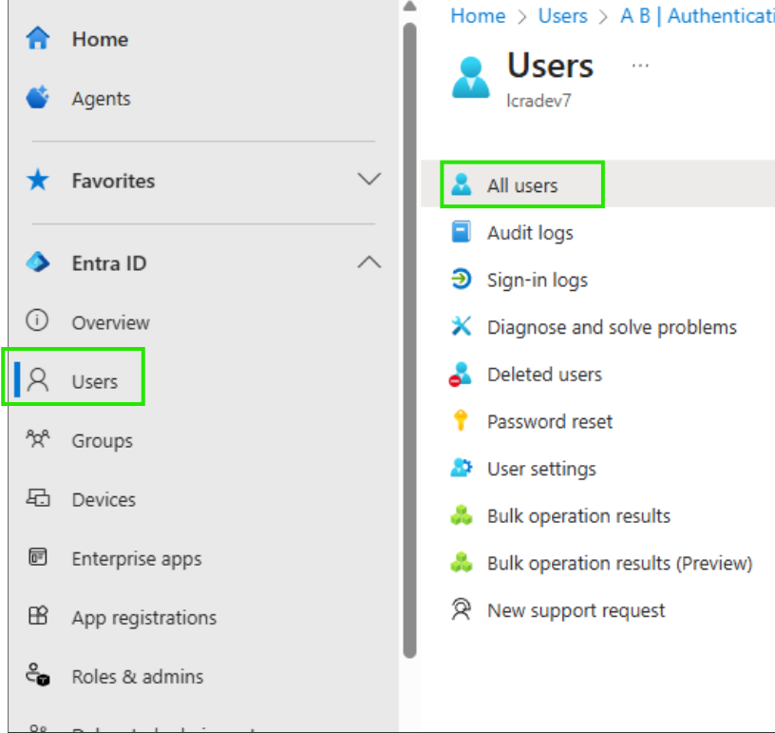
Task: Select App registrations in sidebar
Action: (144, 618)
